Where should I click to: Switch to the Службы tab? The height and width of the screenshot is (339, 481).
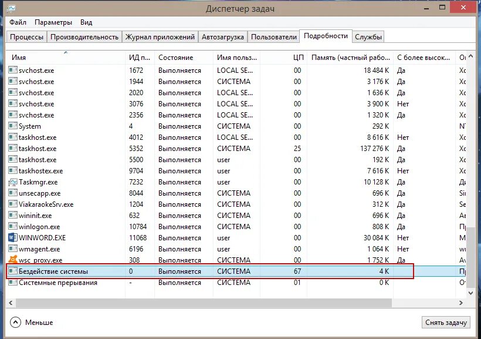pos(369,36)
